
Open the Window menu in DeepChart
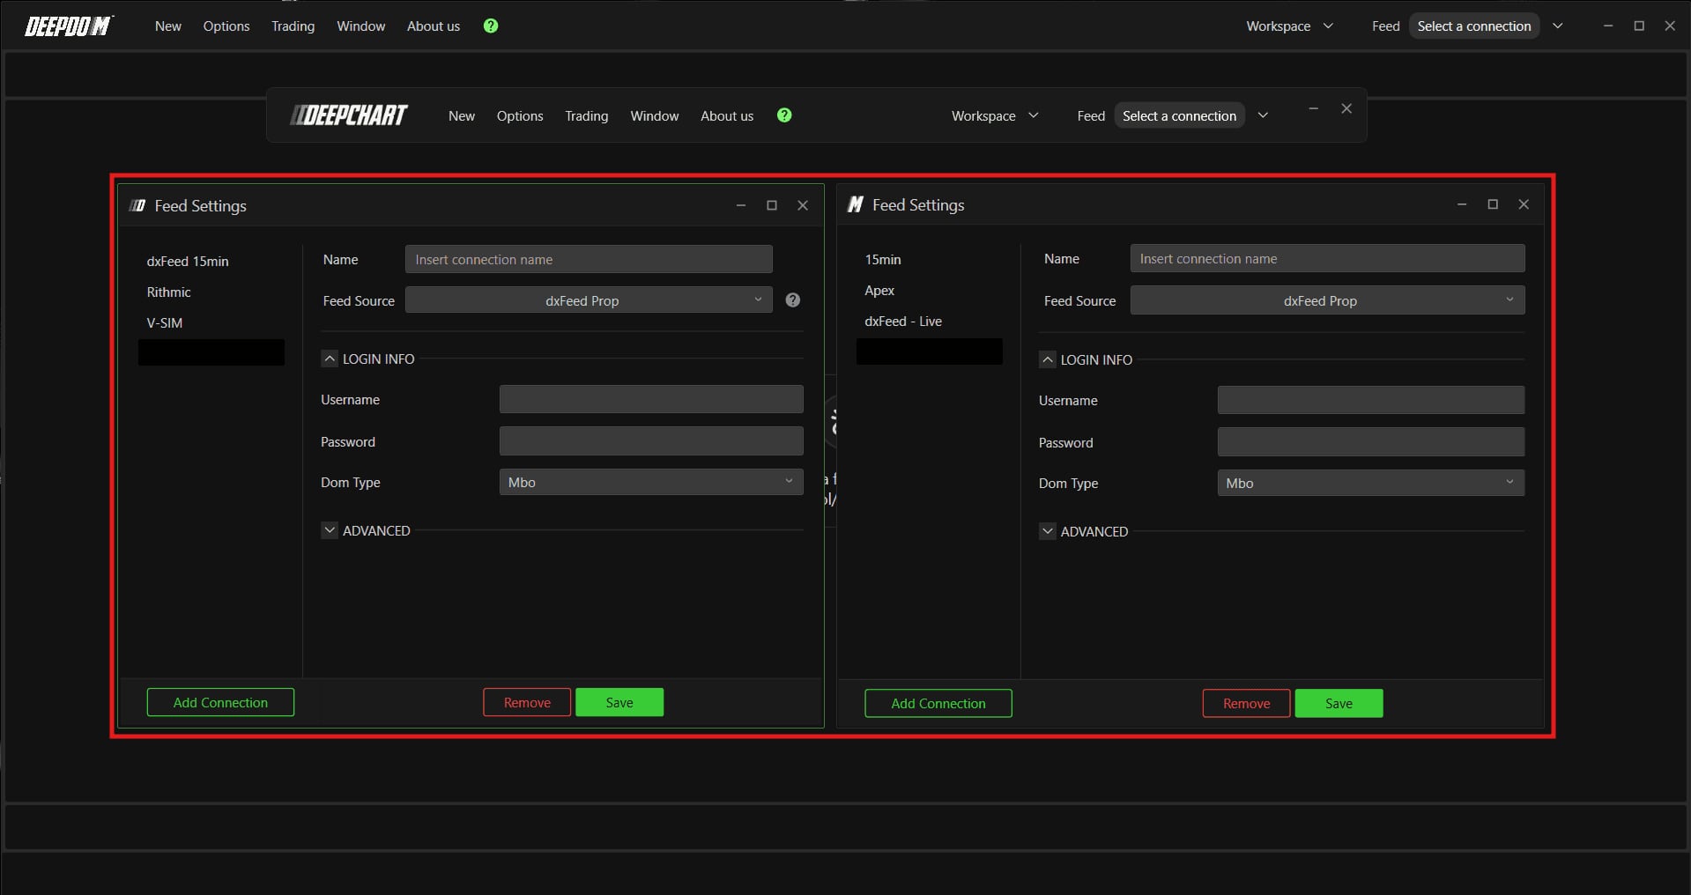point(655,116)
